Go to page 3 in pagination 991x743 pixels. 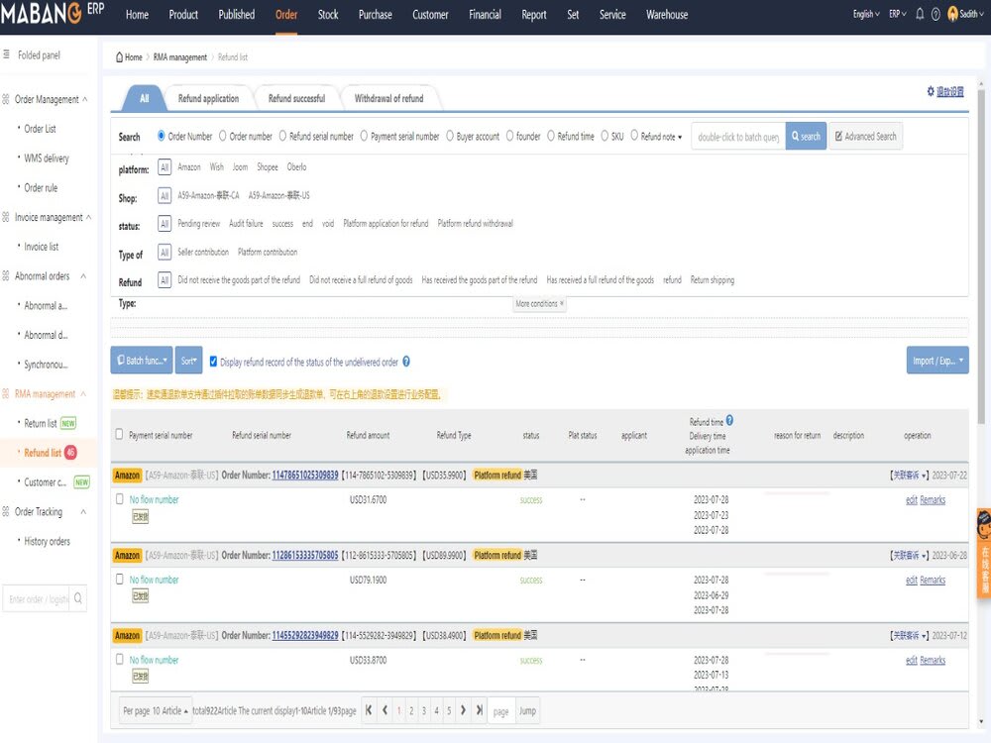point(424,710)
